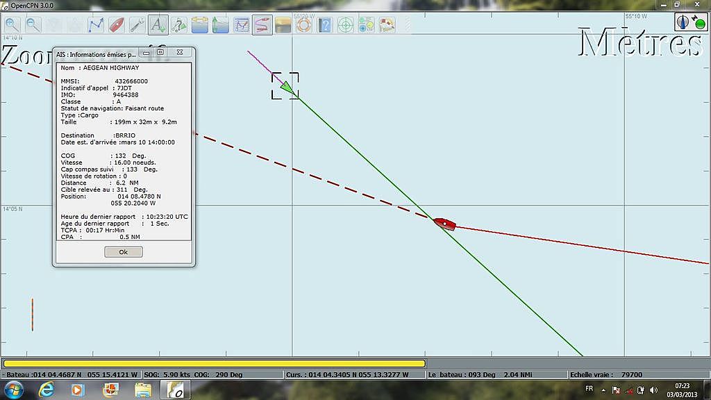Image resolution: width=711 pixels, height=400 pixels.
Task: Open the File Explorer taskbar icon
Action: pyautogui.click(x=143, y=390)
